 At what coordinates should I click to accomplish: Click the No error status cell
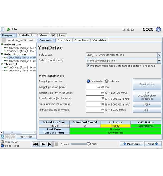(115, 129)
